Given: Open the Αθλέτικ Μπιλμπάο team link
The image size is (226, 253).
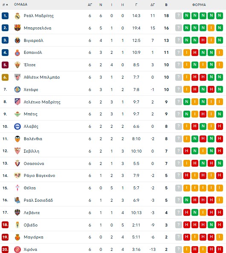Looking at the screenshot, I should click(42, 77).
